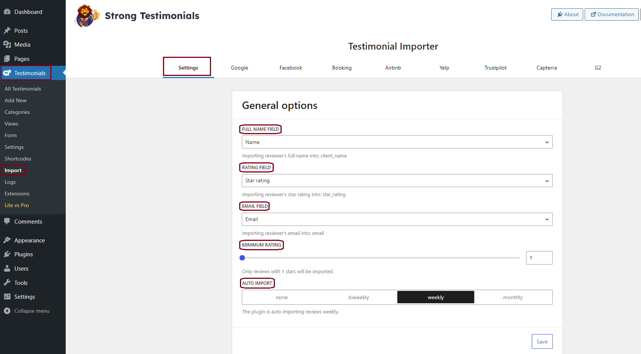
Task: Open the Email Field dropdown
Action: [397, 219]
